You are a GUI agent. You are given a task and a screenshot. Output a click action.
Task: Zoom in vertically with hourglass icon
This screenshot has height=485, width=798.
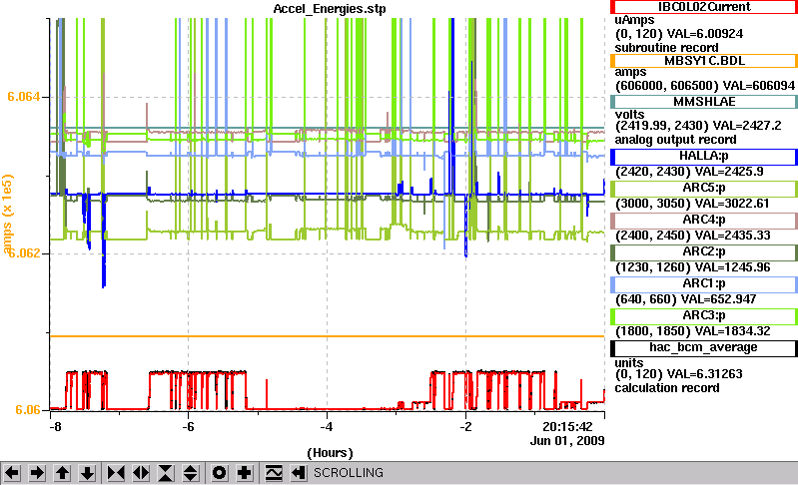point(166,473)
